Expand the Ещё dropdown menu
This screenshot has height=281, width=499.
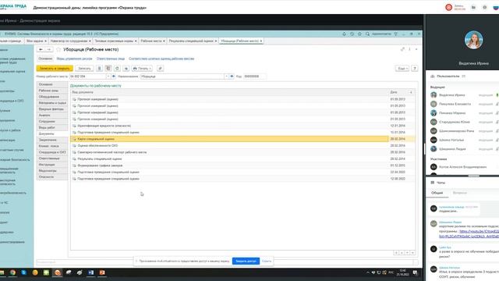[402, 68]
